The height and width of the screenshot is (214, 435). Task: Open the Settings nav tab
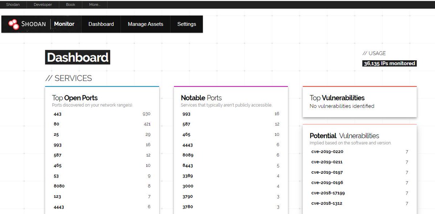pyautogui.click(x=187, y=24)
